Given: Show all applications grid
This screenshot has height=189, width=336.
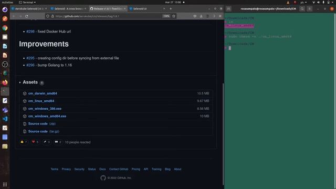Looking at the screenshot, I should coord(5,184).
